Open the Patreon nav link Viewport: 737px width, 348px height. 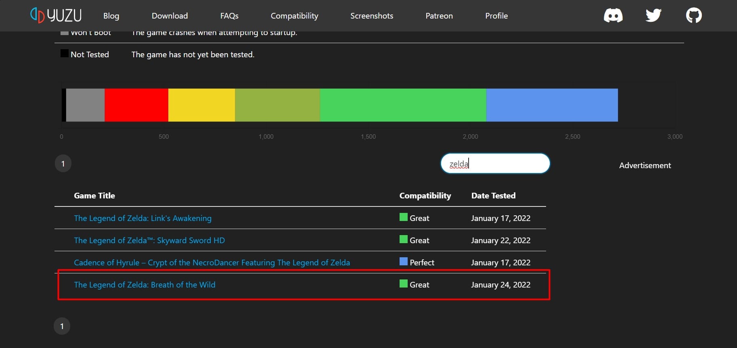coord(439,16)
